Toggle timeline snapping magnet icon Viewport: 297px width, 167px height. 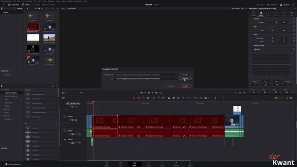[169, 98]
